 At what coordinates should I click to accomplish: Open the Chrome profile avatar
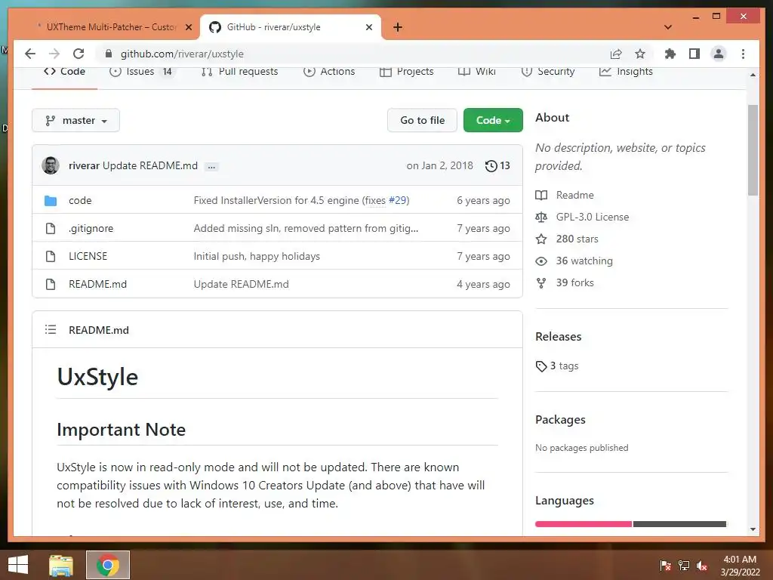[719, 54]
